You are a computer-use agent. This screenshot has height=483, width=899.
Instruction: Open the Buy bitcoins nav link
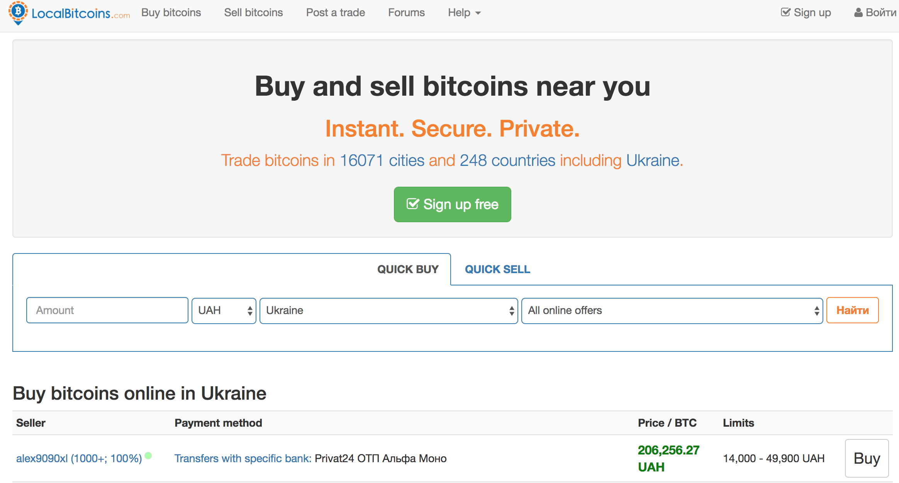click(171, 13)
